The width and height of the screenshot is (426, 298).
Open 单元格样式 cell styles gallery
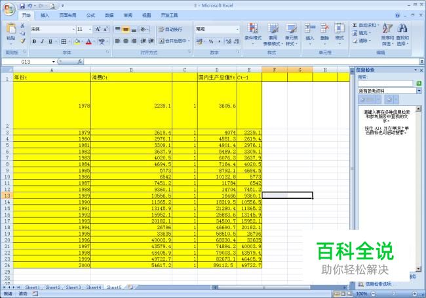coord(291,34)
